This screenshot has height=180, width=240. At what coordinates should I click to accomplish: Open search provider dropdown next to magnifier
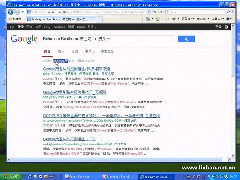click(232, 12)
